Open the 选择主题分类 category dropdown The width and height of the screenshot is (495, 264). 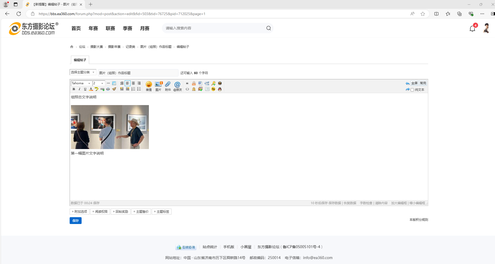[83, 72]
